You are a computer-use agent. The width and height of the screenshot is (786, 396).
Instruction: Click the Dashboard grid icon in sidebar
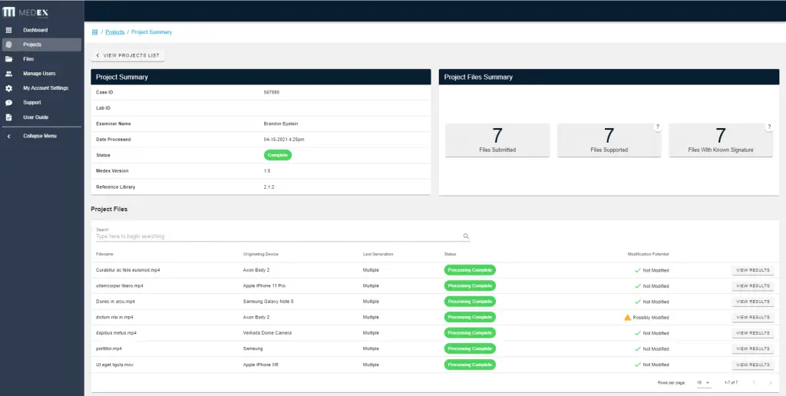point(8,30)
